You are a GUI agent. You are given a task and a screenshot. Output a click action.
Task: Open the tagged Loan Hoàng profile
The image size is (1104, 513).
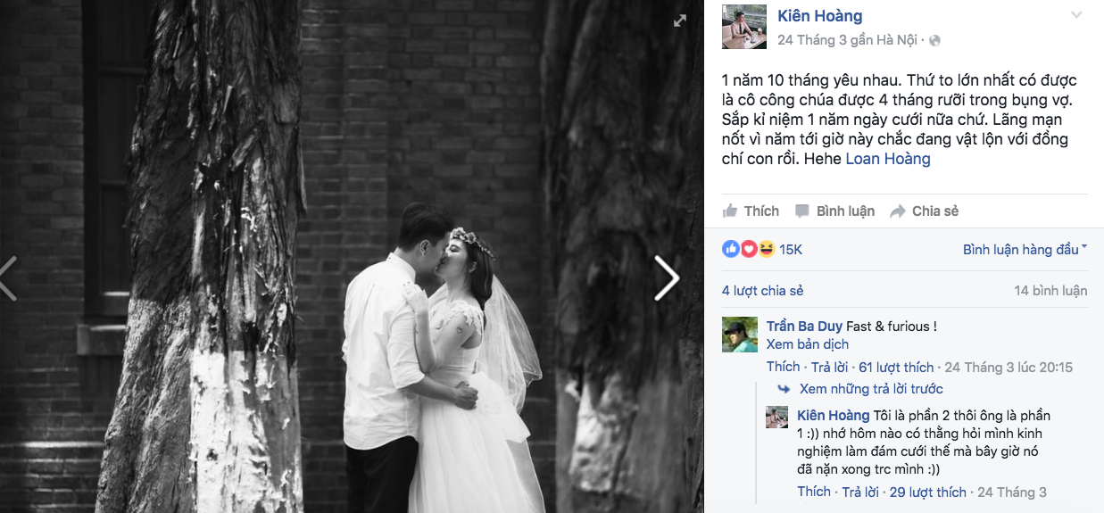(x=888, y=159)
